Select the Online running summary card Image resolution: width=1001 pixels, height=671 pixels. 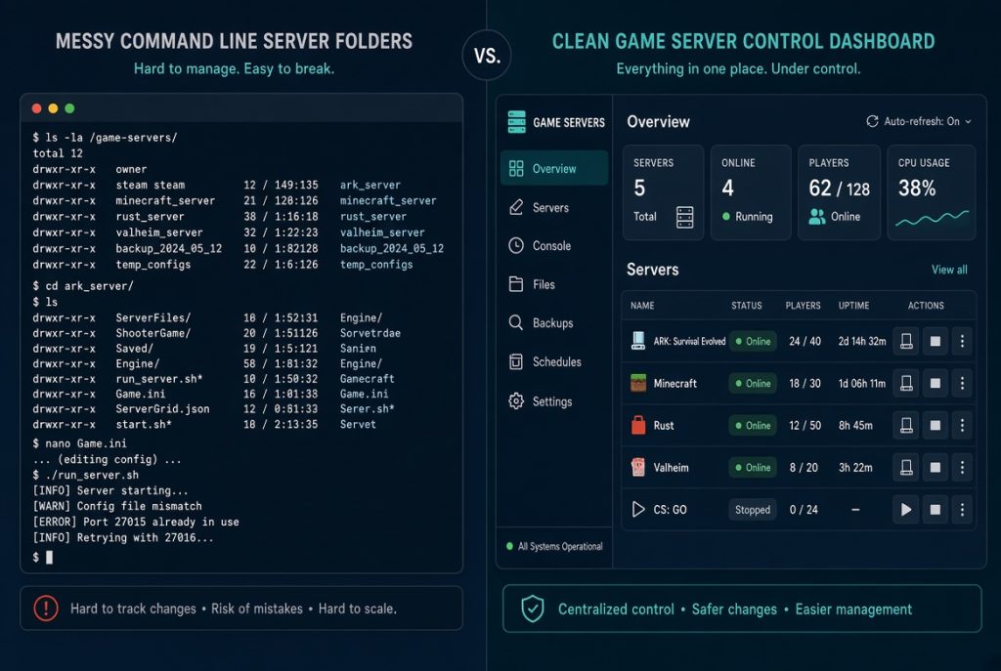pos(751,192)
